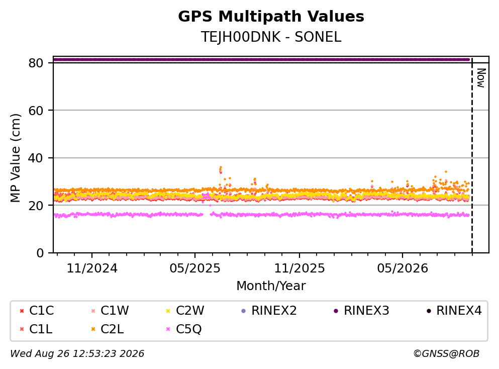The image size is (499, 369).
Task: Click the RINEX4 dark legend dot
Action: [429, 311]
